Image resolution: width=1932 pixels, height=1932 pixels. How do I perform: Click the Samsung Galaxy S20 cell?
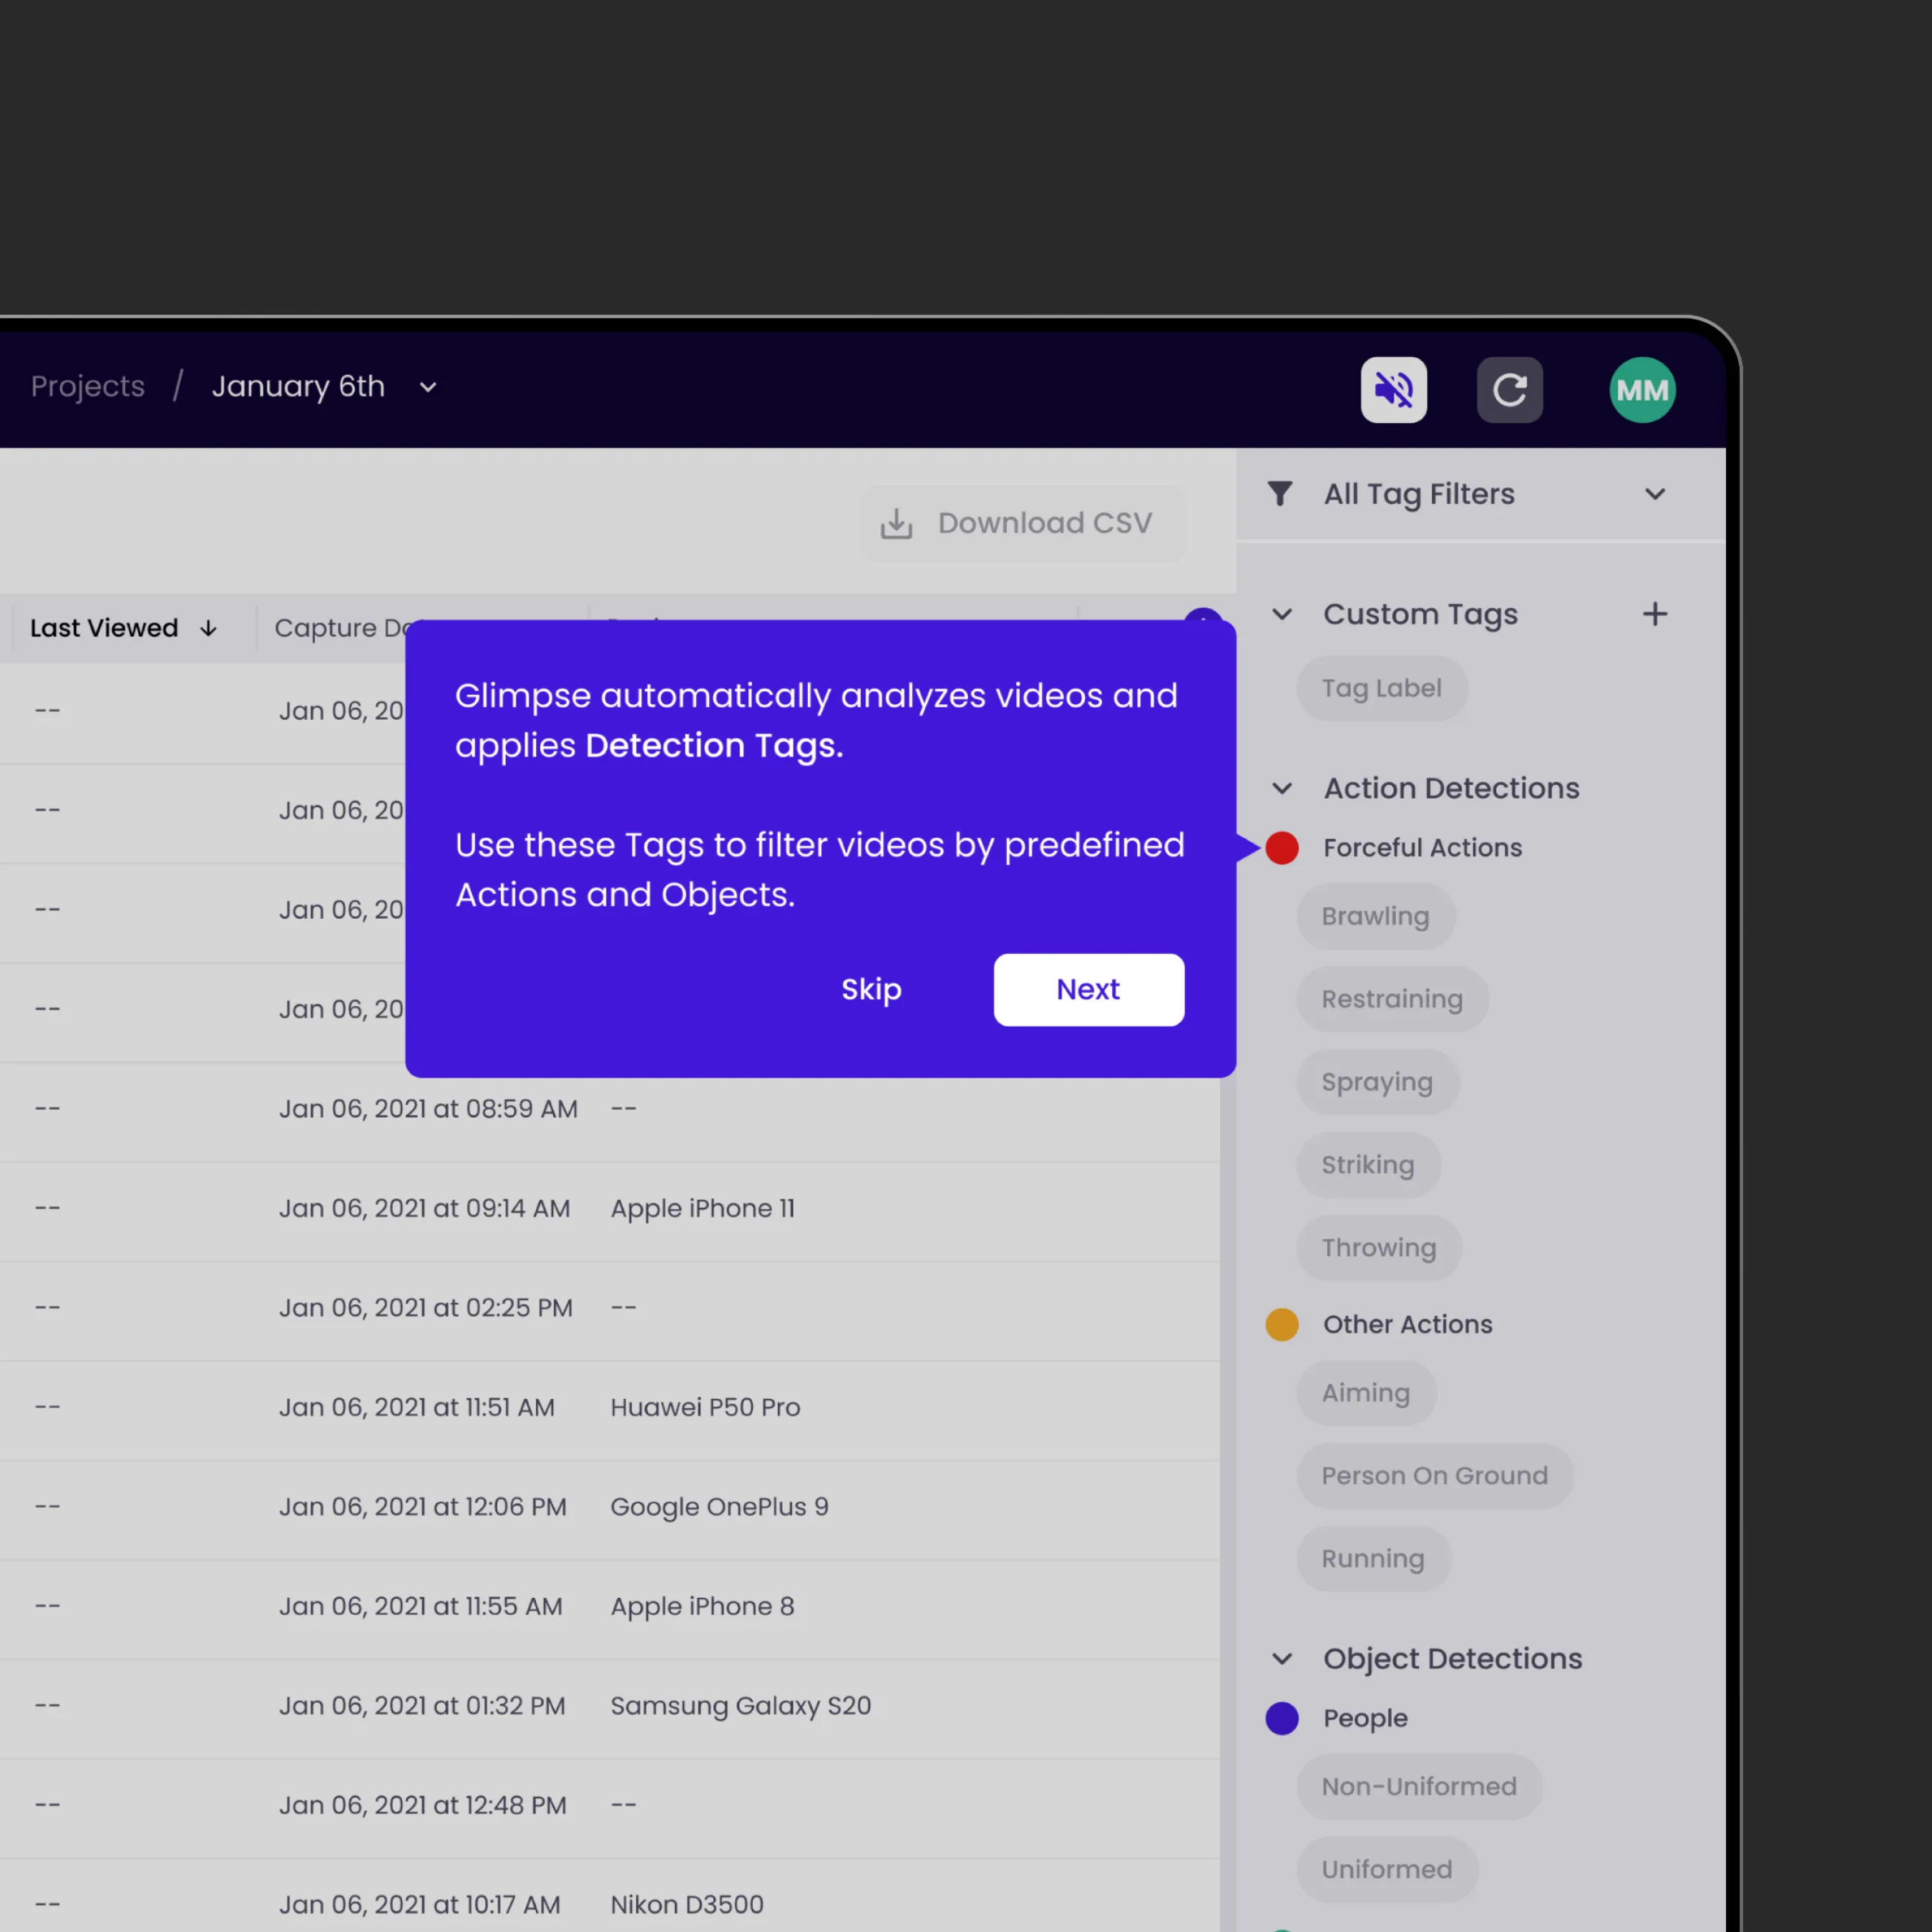click(x=741, y=1706)
